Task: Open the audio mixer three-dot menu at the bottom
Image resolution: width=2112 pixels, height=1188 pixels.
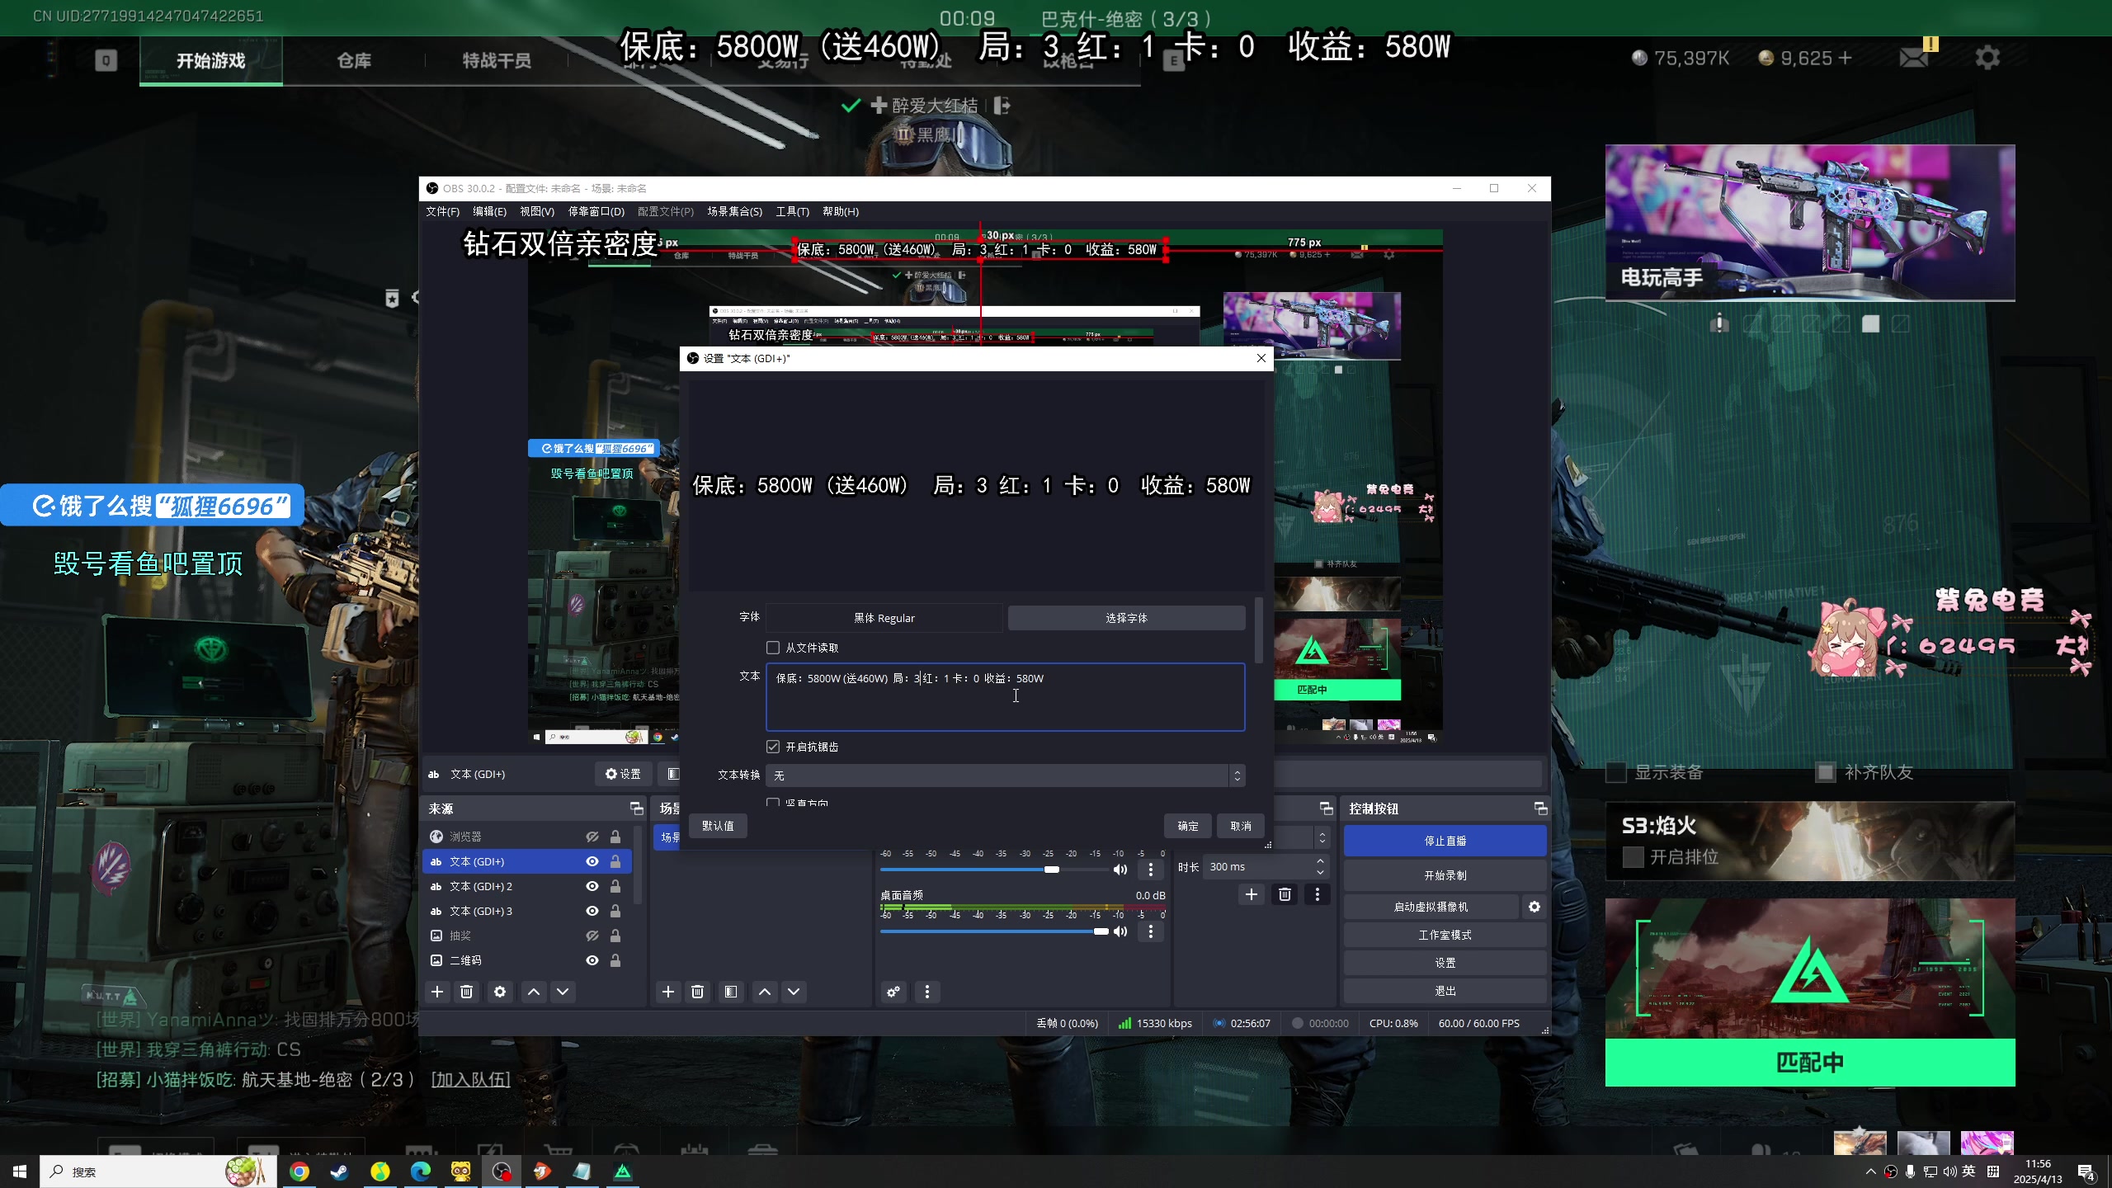Action: 927,992
